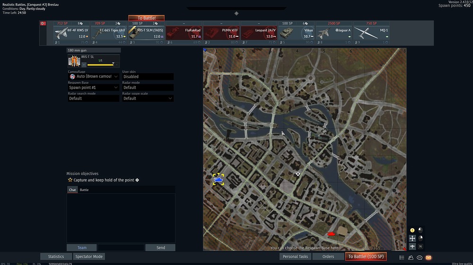Viewport: 473px width, 265px height.
Task: Select the MQ-1 drone card
Action: [371, 33]
